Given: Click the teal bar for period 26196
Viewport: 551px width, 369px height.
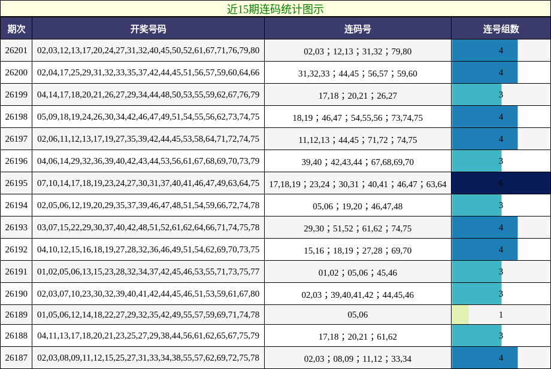Looking at the screenshot, I should point(477,161).
